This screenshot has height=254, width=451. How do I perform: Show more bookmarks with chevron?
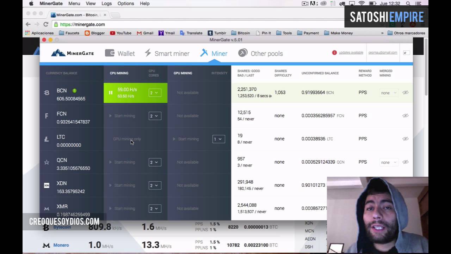click(x=382, y=33)
